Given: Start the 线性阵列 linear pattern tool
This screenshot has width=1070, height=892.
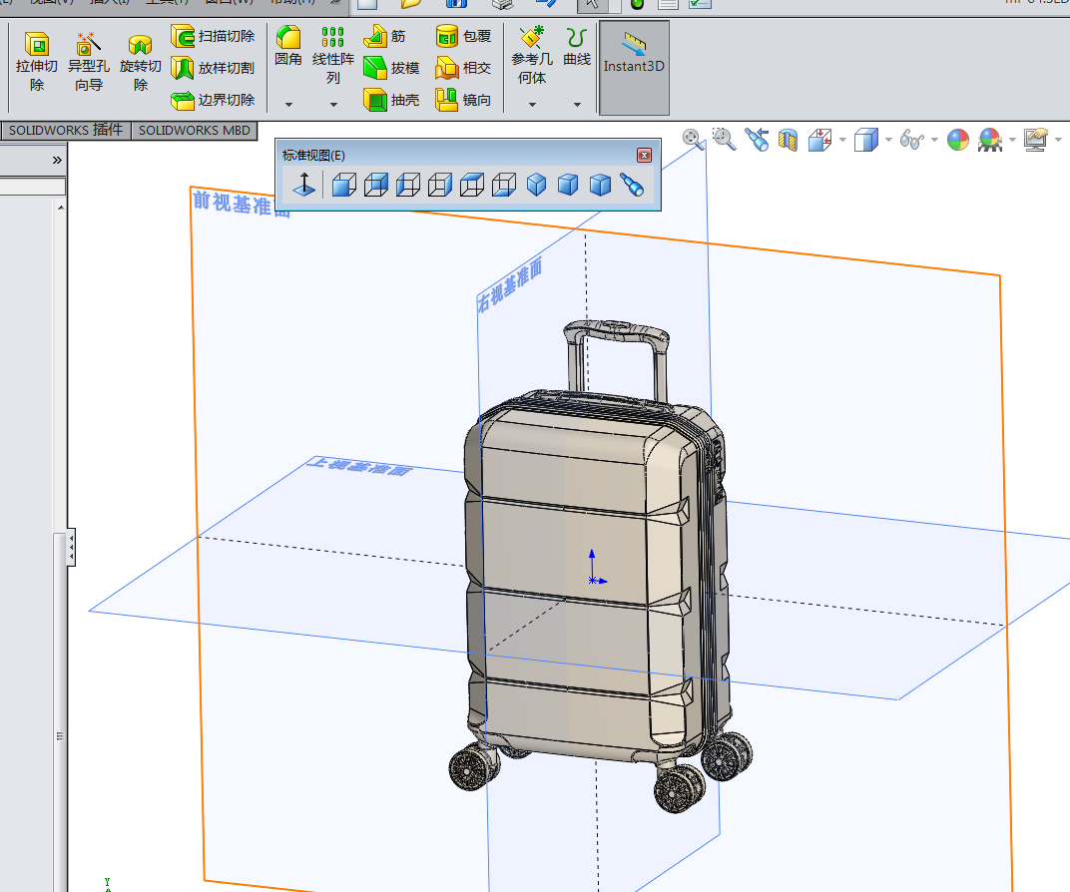Looking at the screenshot, I should click(333, 55).
